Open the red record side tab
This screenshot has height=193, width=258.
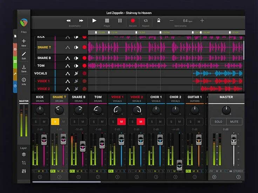(15, 49)
